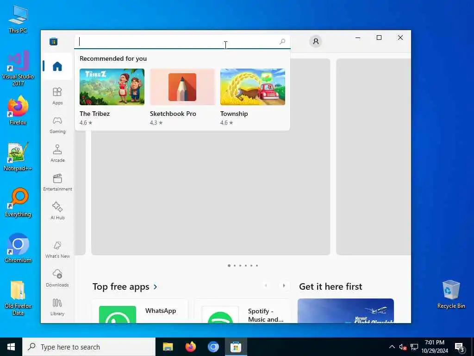Screen dimensions: 474x356
Task: Expand Top free apps with chevron
Action: [x=156, y=286]
